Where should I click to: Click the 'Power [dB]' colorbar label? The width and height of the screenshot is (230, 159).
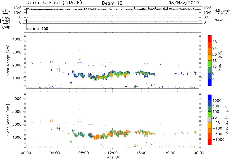click(219, 61)
